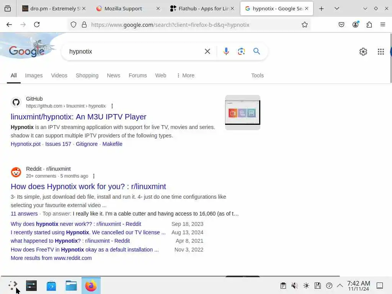This screenshot has width=392, height=294.
Task: Select the Web search filter
Action: [160, 75]
